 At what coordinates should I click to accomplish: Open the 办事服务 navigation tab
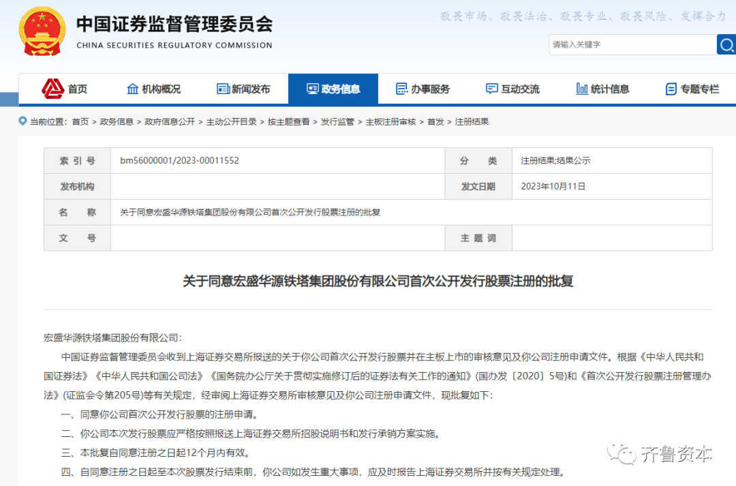tap(423, 89)
